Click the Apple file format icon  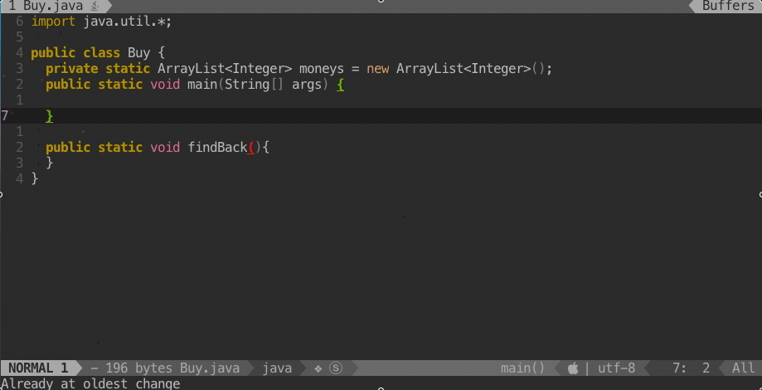(x=573, y=368)
